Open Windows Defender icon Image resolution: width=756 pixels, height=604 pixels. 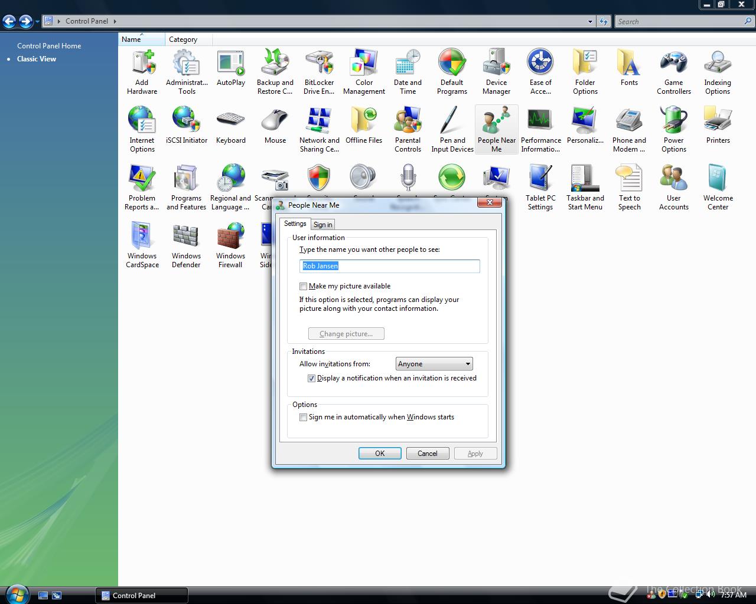click(187, 245)
